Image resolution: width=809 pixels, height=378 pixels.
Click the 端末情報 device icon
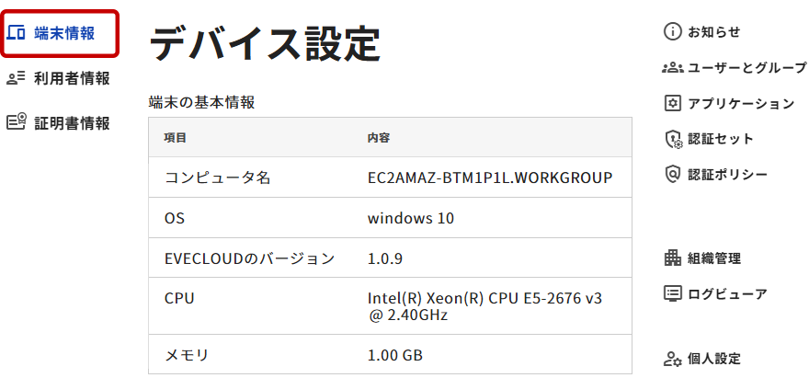[17, 34]
